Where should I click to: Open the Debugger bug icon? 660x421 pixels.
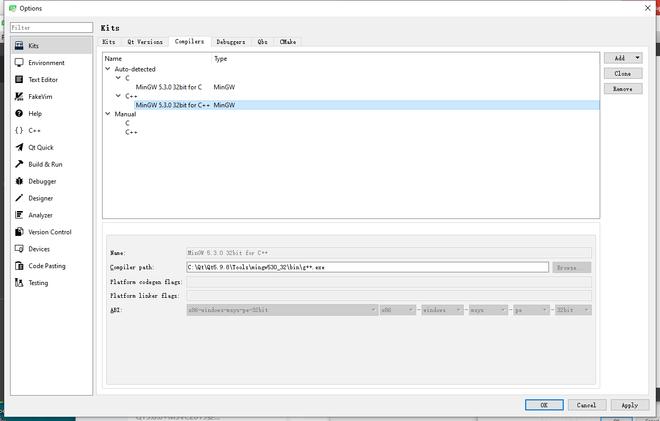point(20,181)
